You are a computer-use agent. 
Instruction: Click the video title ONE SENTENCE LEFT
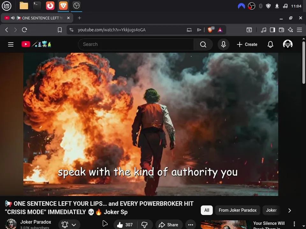pos(99,208)
